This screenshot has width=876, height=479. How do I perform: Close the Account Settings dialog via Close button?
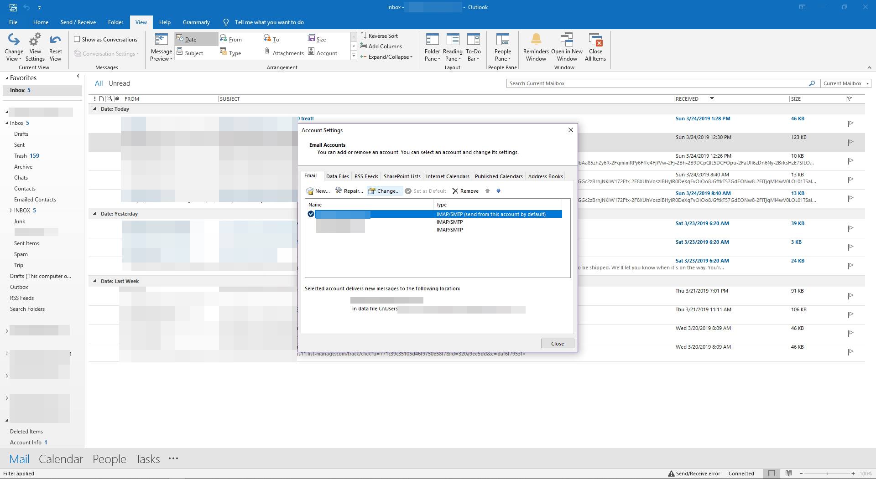[x=557, y=344]
